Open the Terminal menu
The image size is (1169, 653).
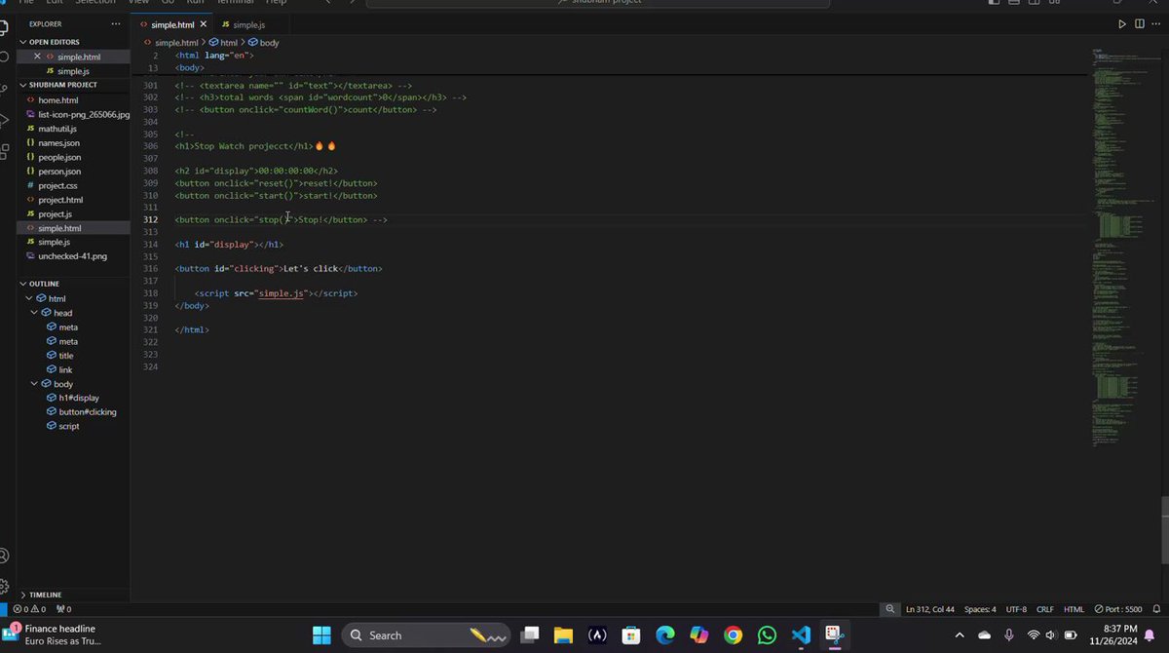[234, 3]
